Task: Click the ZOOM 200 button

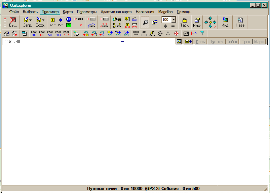Action: (x=34, y=34)
